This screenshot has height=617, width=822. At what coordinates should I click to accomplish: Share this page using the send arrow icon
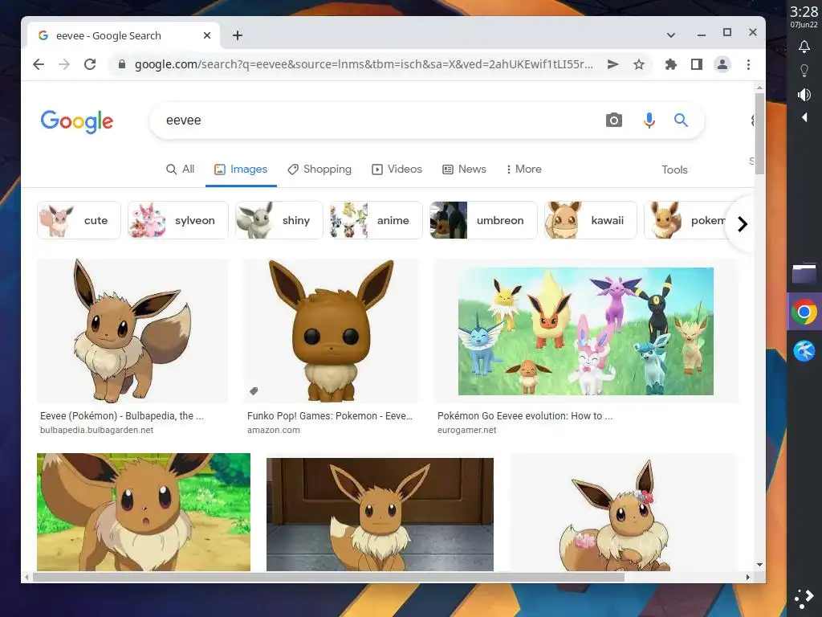(x=612, y=64)
